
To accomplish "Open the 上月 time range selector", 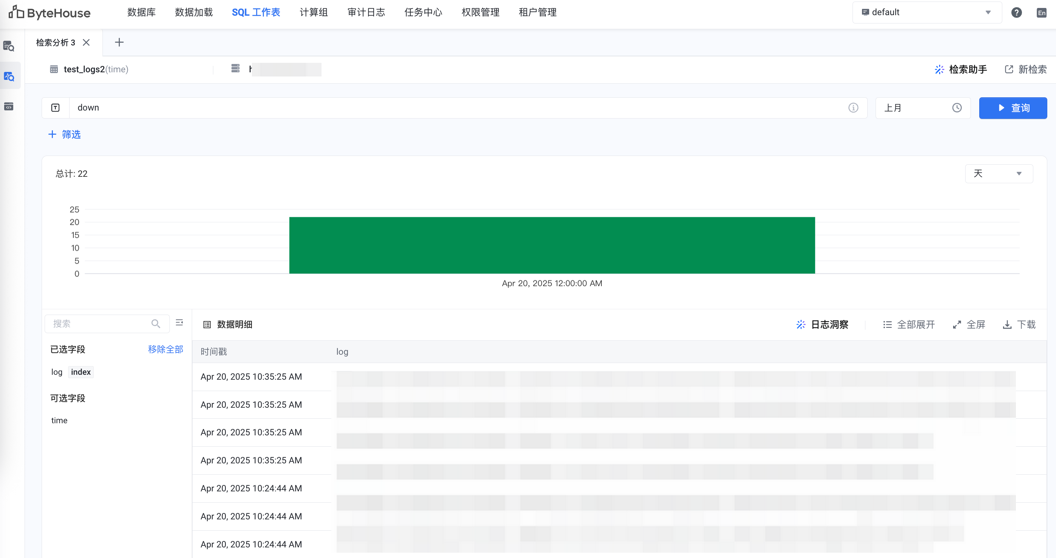I will [923, 108].
